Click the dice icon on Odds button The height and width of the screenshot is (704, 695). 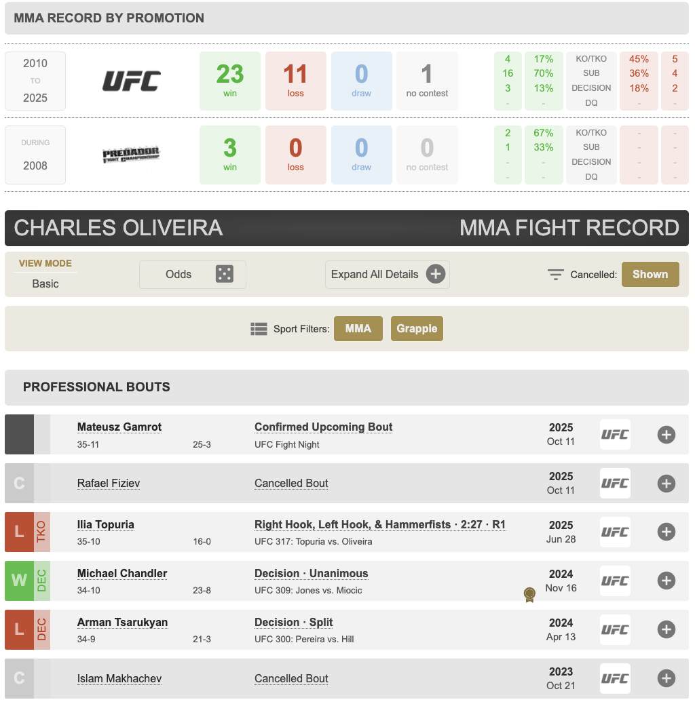(x=224, y=274)
